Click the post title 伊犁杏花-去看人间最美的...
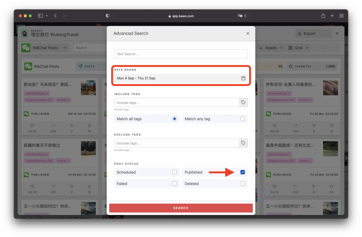 pos(290,84)
